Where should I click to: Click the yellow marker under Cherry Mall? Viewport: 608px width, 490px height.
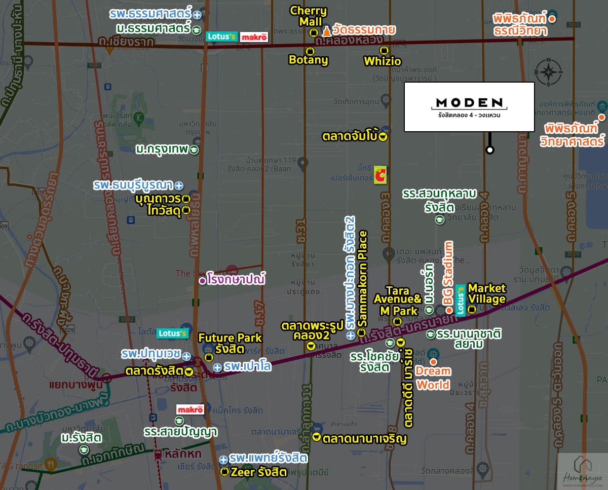point(314,33)
